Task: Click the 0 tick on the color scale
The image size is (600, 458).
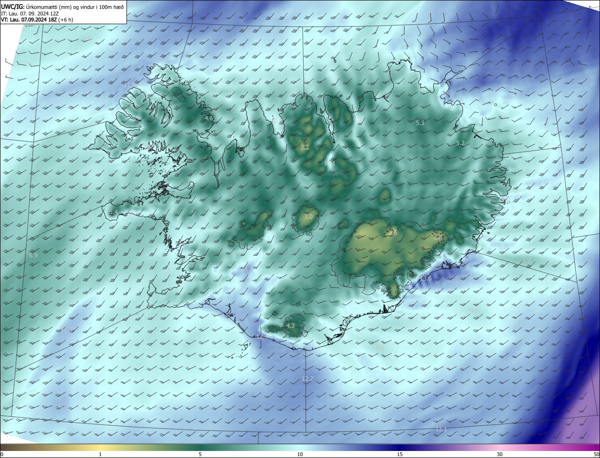Action: (x=2, y=454)
